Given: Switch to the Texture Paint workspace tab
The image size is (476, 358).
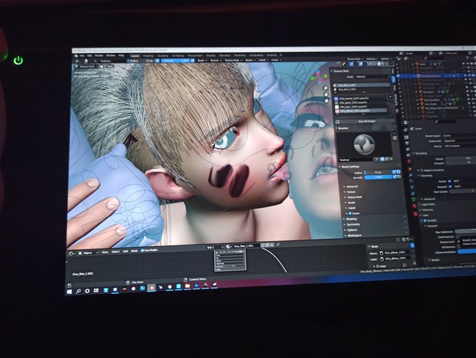Looking at the screenshot, I should (x=195, y=55).
